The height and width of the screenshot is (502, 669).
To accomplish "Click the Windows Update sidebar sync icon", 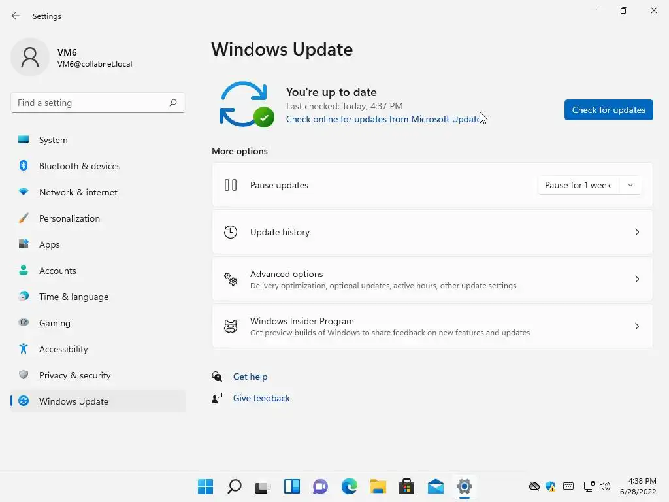I will pos(24,401).
